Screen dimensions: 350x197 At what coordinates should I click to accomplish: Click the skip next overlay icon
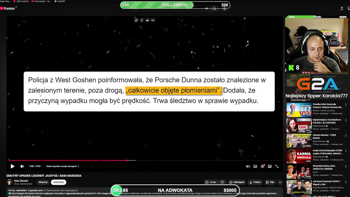(147, 20)
